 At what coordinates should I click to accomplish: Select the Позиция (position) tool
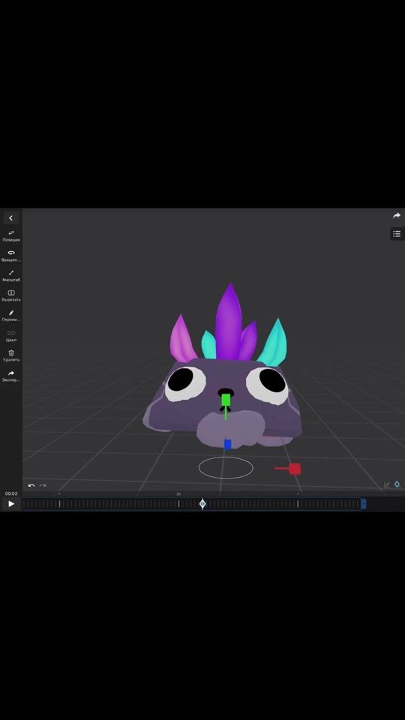[11, 235]
